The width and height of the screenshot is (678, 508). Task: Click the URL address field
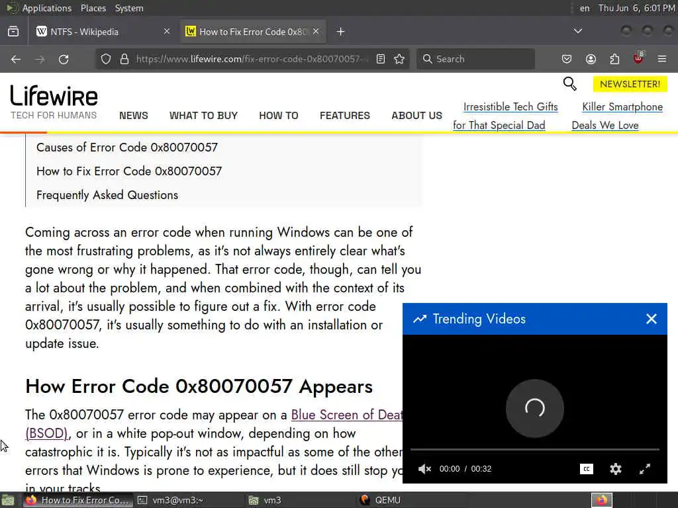(x=252, y=59)
